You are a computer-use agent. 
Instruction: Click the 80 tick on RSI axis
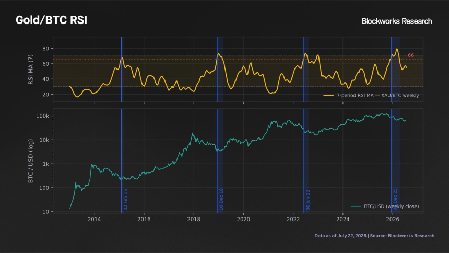(x=46, y=49)
